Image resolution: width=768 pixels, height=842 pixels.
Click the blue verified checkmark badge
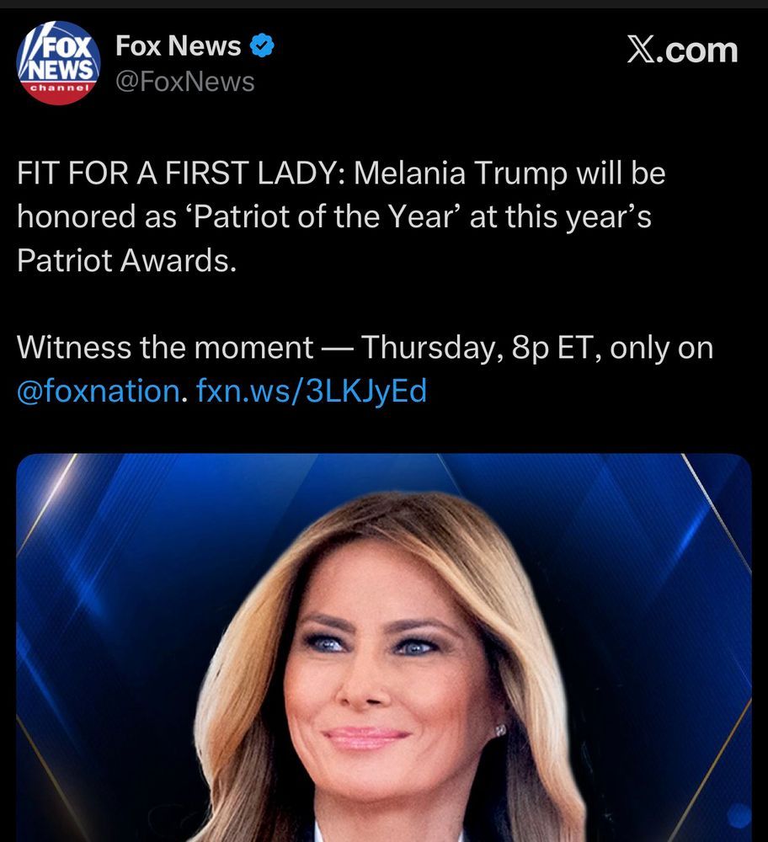(262, 45)
